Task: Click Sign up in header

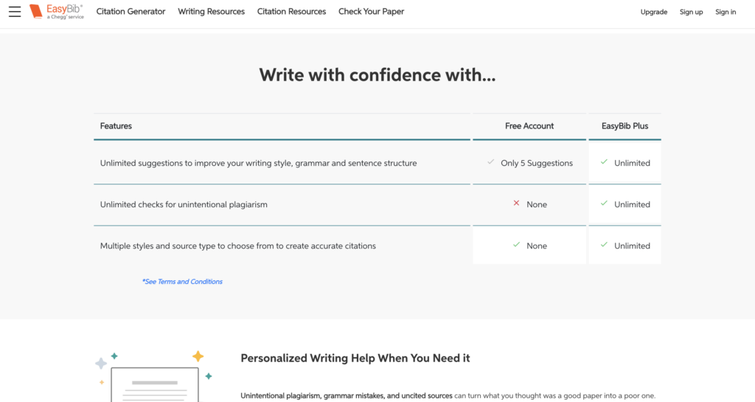Action: 691,12
